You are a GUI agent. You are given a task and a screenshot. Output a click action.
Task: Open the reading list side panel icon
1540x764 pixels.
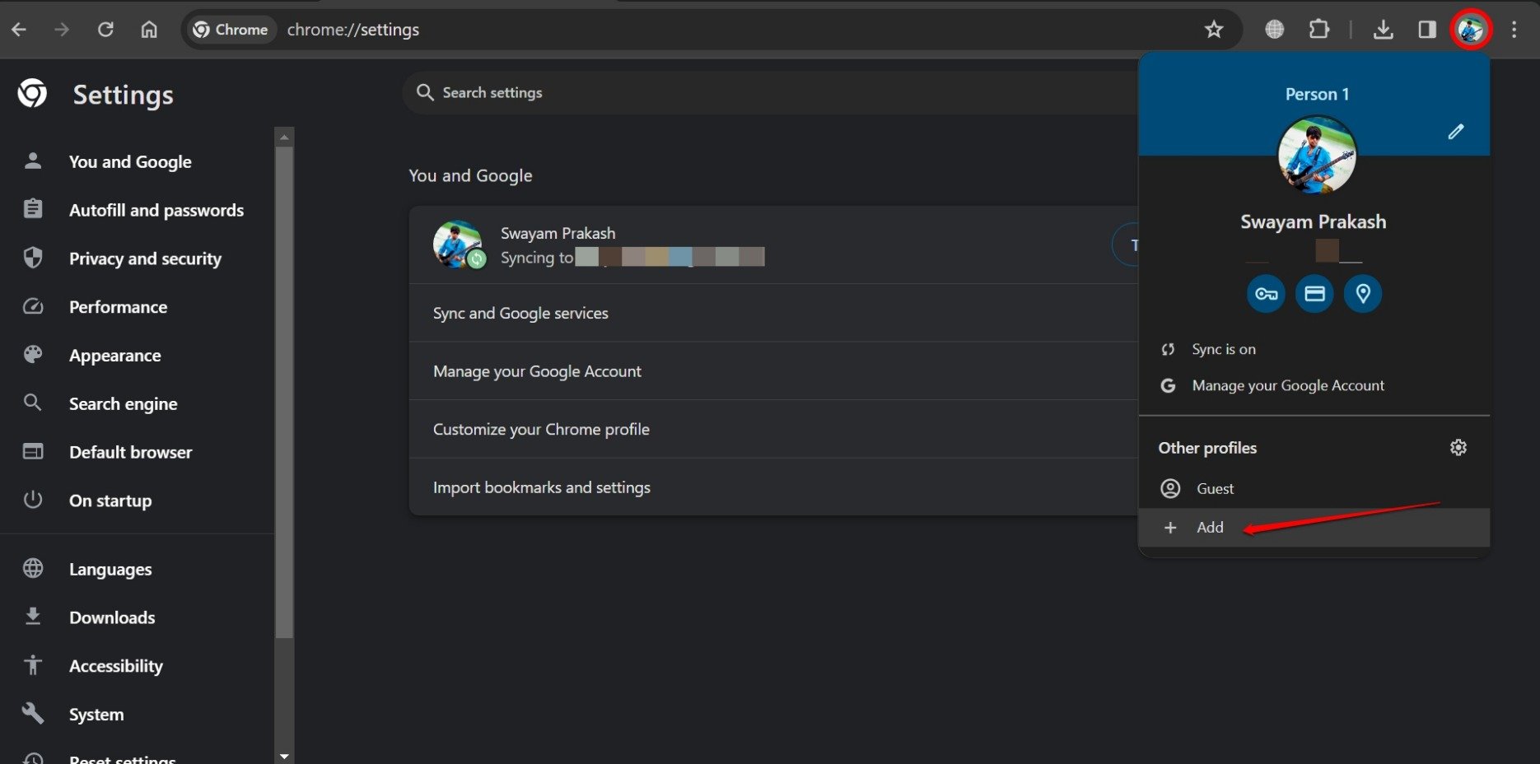coord(1427,29)
